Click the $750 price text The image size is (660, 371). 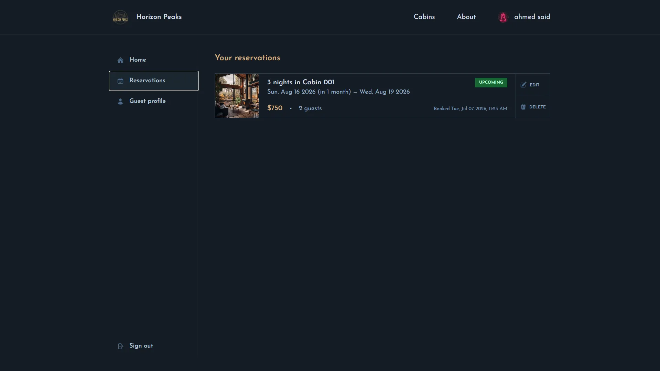click(275, 108)
